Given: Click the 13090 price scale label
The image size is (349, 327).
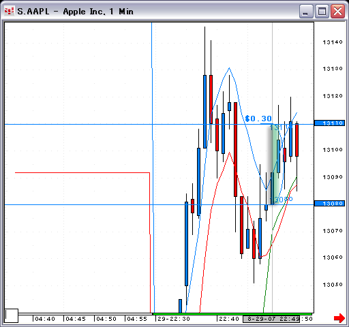Looking at the screenshot, I should (x=333, y=177).
